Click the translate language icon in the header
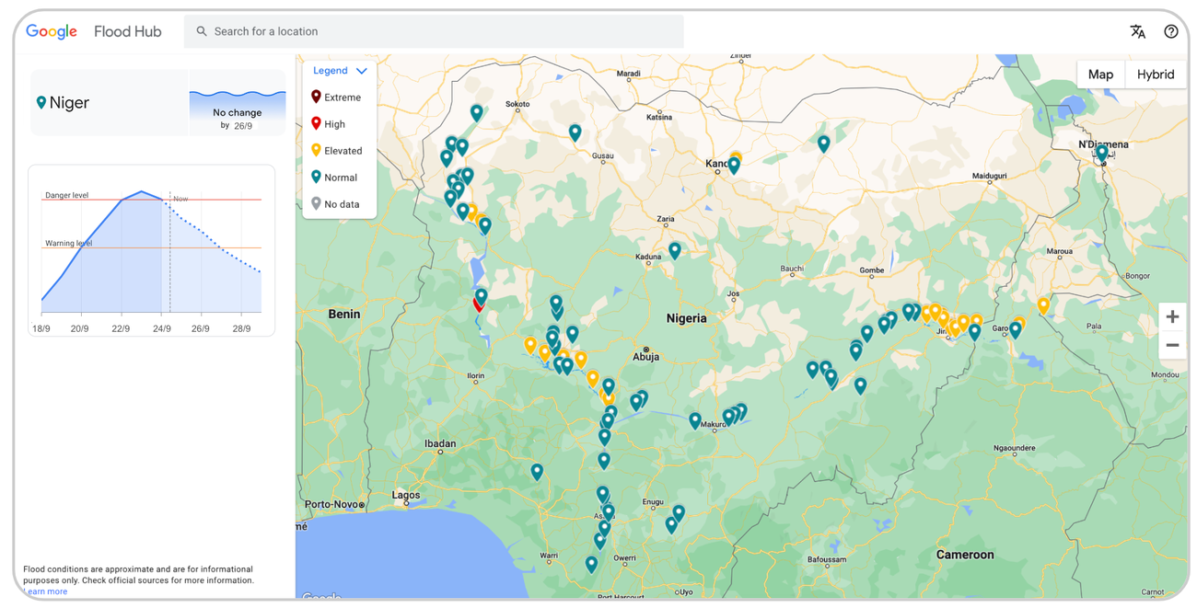This screenshot has width=1197, height=608. (1138, 30)
